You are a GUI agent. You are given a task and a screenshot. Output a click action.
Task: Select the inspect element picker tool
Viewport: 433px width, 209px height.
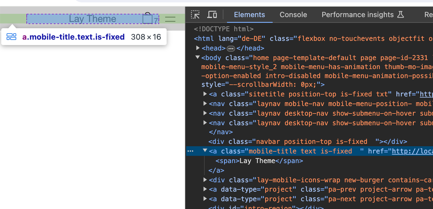[x=195, y=14]
